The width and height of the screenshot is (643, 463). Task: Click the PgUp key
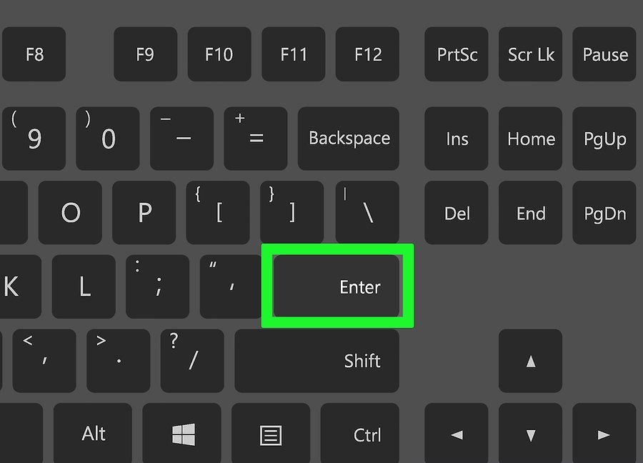tap(604, 138)
